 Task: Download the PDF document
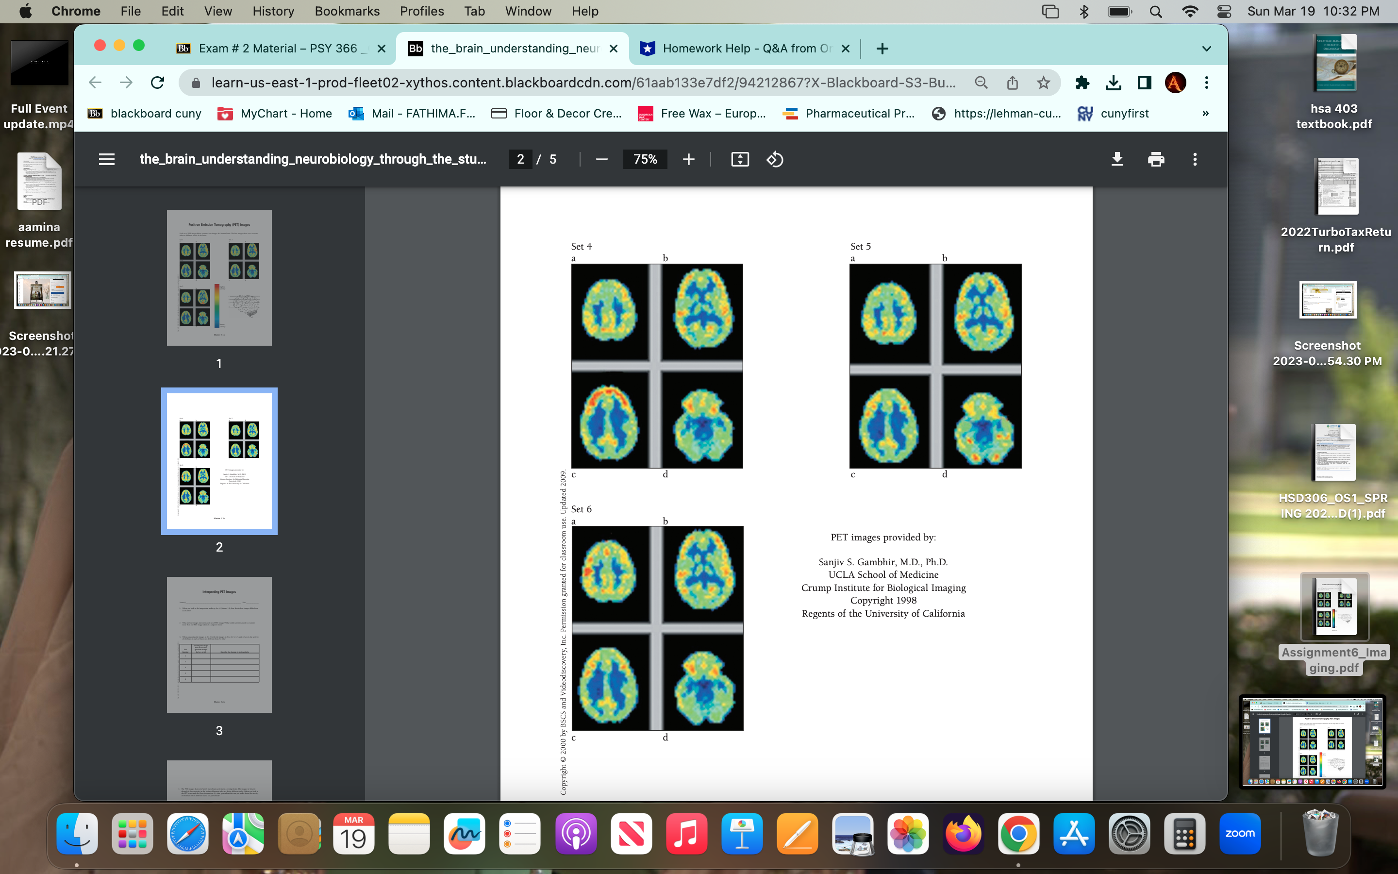point(1117,159)
